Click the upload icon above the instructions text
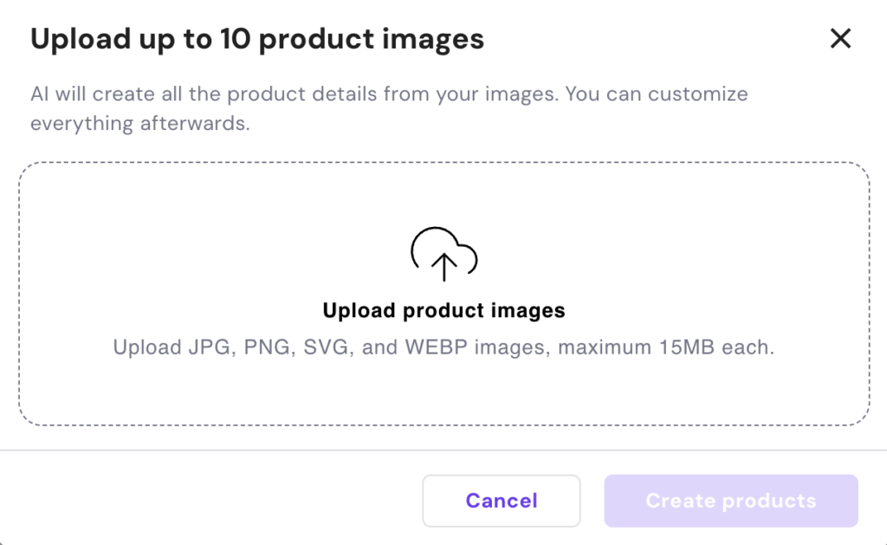Image resolution: width=887 pixels, height=545 pixels. (443, 254)
